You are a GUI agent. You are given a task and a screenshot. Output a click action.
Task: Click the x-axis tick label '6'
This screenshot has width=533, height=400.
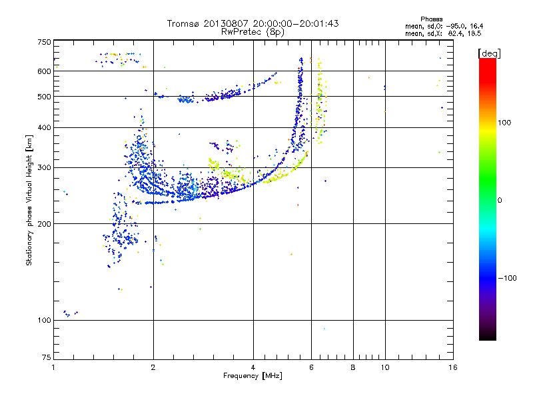click(x=311, y=367)
